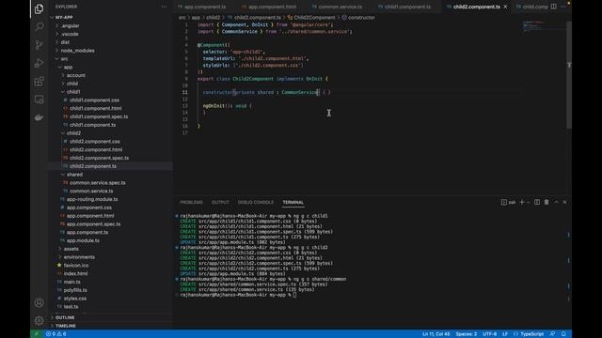Open the zsh terminal shell selector
This screenshot has width=602, height=338.
pyautogui.click(x=509, y=202)
